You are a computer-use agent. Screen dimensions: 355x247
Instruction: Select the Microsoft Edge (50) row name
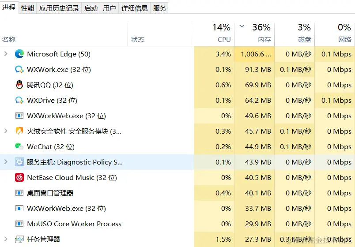click(x=59, y=54)
